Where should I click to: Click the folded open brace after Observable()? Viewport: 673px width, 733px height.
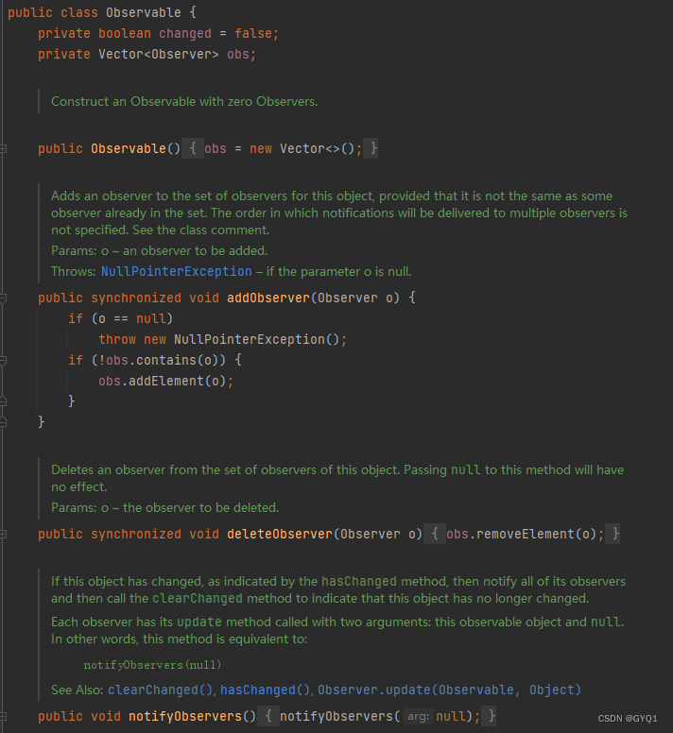point(192,148)
